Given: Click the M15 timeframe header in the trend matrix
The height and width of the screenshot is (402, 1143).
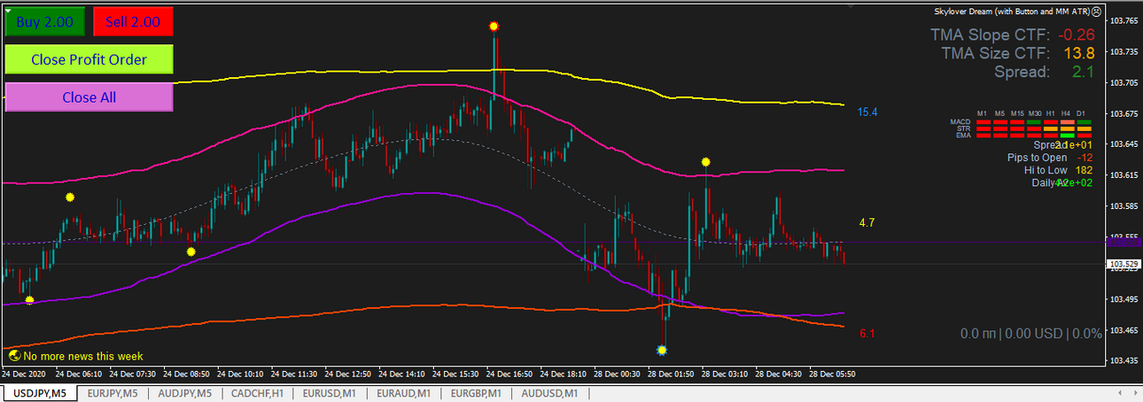Looking at the screenshot, I should click(x=1017, y=113).
